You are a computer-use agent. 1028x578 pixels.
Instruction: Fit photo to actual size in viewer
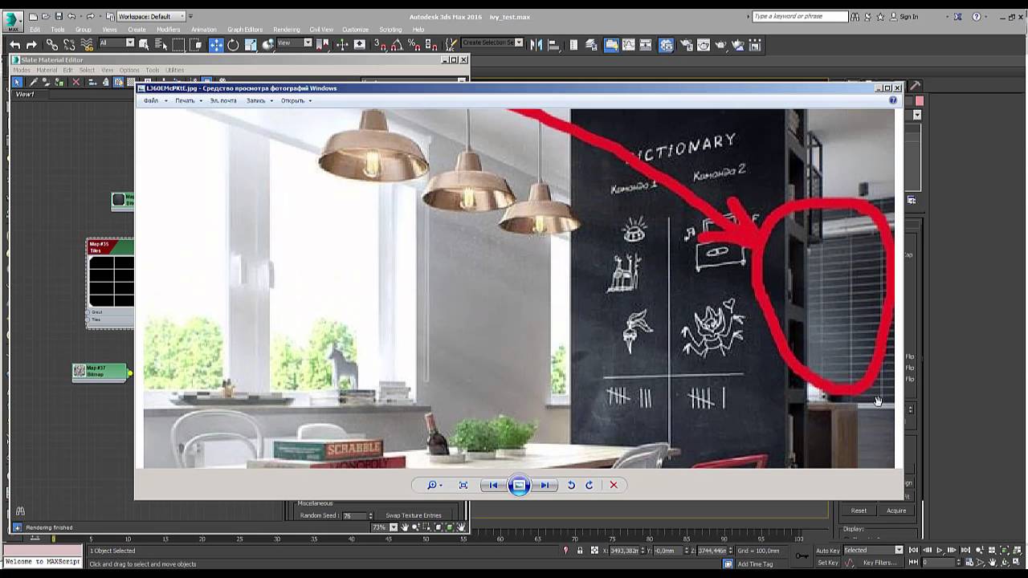[463, 485]
